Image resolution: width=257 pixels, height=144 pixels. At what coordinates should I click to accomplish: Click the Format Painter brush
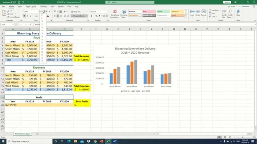tap(14, 17)
